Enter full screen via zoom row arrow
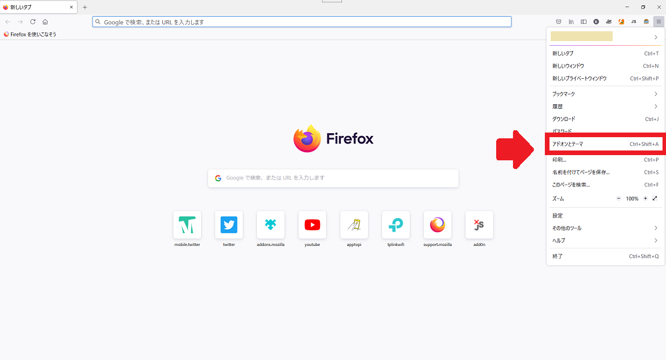The image size is (666, 360). (x=655, y=199)
